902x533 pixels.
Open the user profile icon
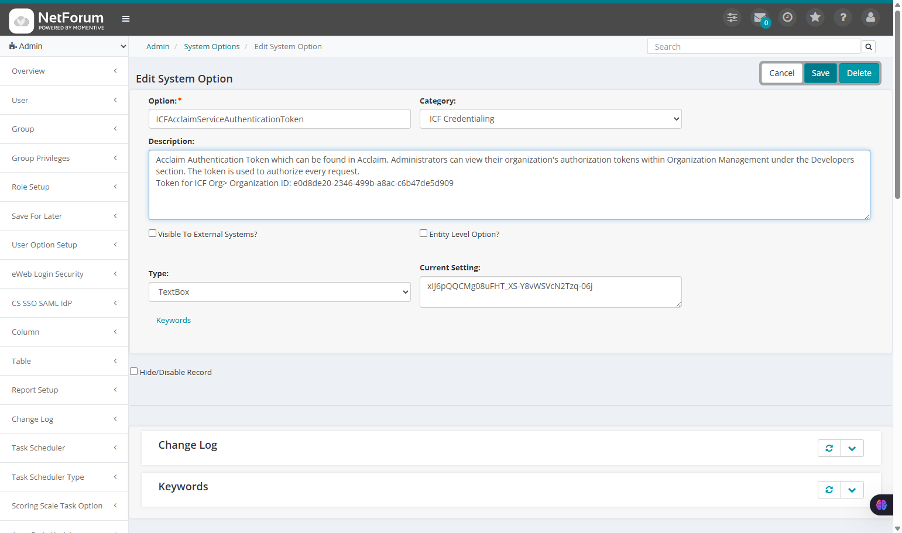(870, 18)
